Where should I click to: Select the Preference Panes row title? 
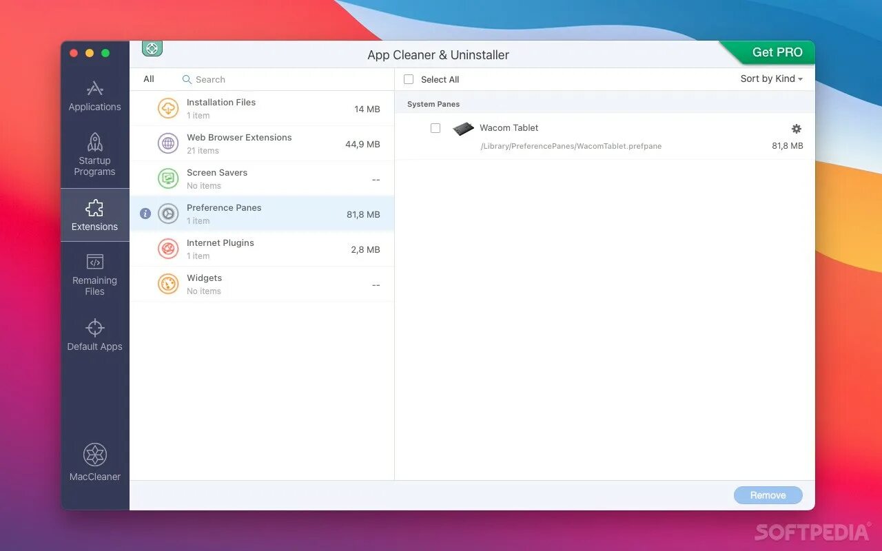click(x=224, y=208)
